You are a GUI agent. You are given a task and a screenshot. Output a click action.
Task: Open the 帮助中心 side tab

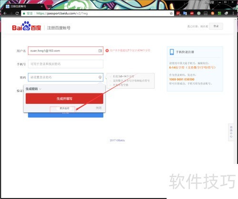[x=231, y=132]
